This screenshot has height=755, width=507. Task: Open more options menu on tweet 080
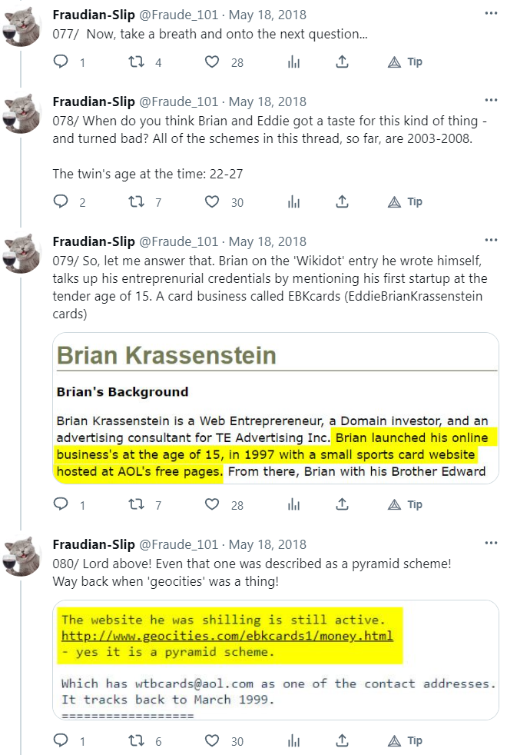[491, 544]
